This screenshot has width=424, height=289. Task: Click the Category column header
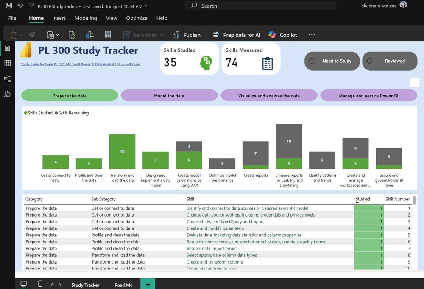pyautogui.click(x=34, y=199)
